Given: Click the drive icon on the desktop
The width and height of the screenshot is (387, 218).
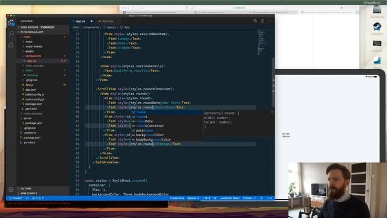Looking at the screenshot, I should tap(377, 10).
